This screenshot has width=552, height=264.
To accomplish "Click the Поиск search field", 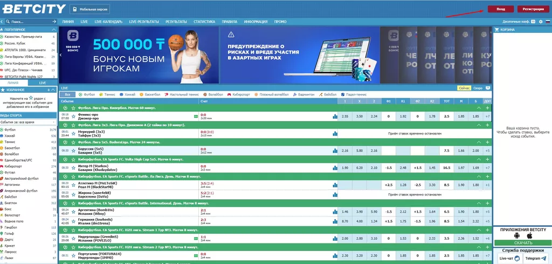I will 31,22.
